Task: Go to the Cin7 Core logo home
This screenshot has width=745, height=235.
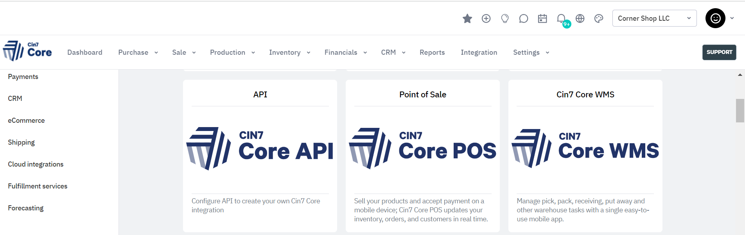Action: tap(27, 51)
